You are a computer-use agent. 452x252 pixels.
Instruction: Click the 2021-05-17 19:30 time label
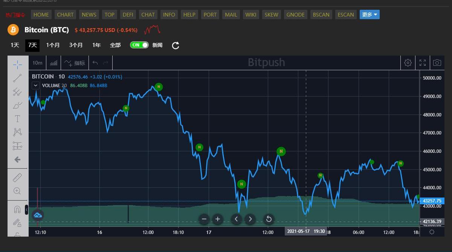[x=305, y=231]
